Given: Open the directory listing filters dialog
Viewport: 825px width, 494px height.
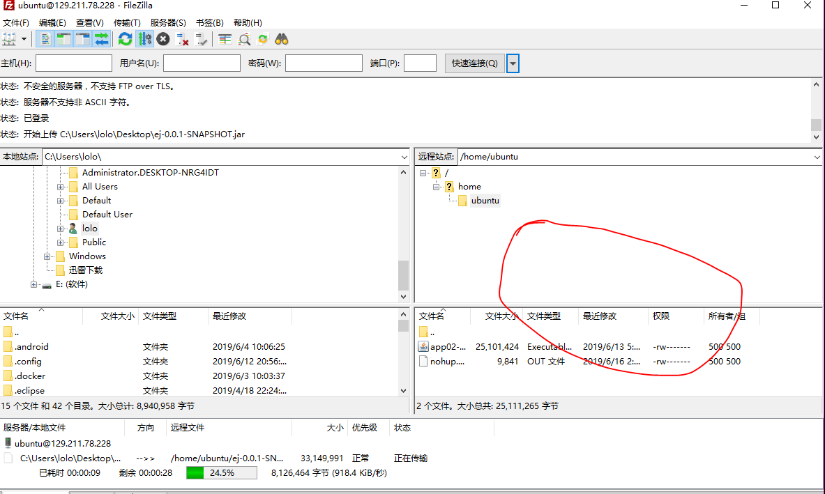Looking at the screenshot, I should (225, 39).
